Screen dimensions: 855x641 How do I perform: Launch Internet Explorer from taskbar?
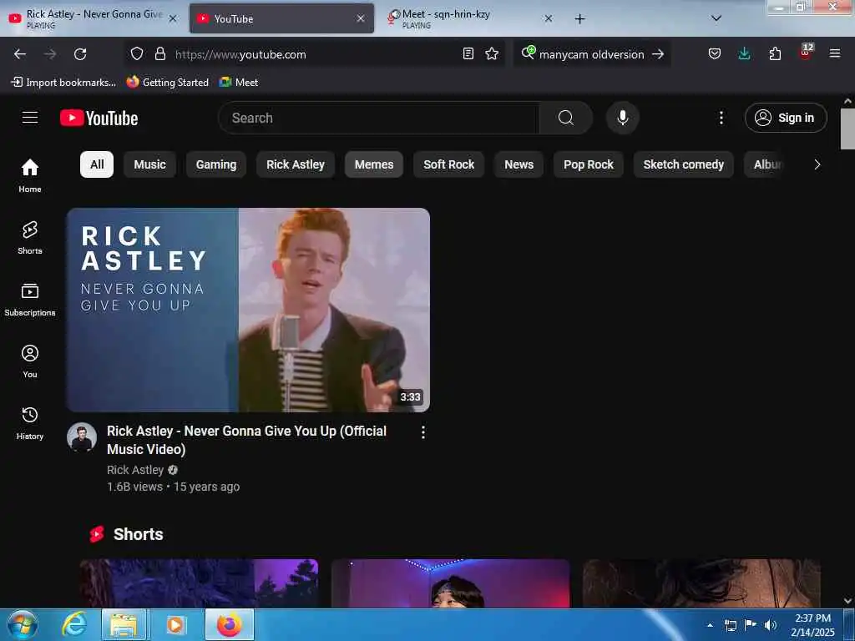pos(74,624)
